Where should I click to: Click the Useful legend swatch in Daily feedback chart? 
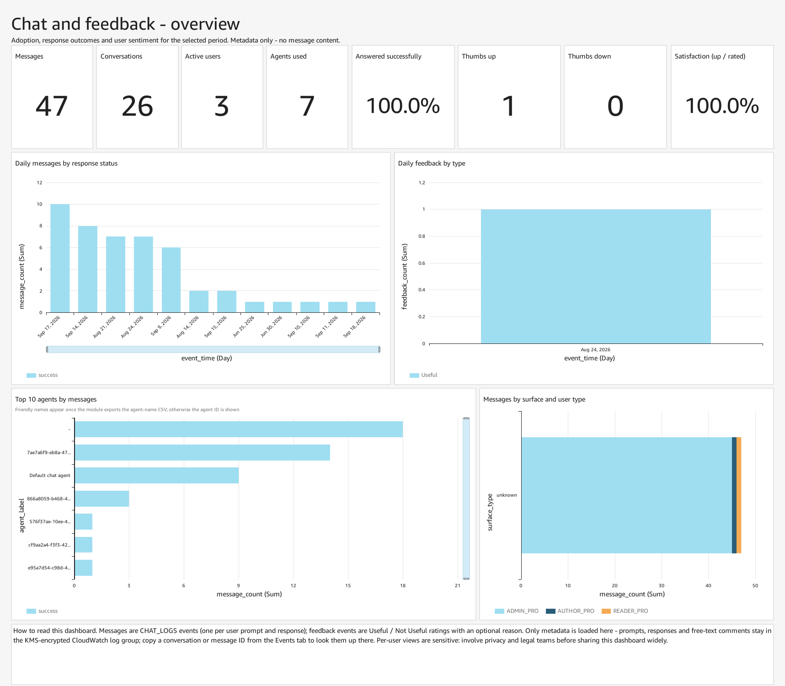pos(414,375)
